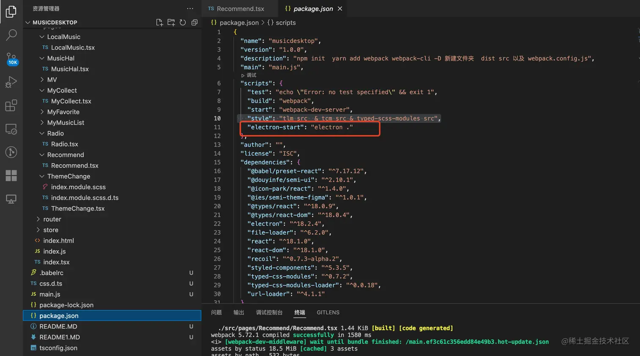Open index.html file

coord(112,240)
